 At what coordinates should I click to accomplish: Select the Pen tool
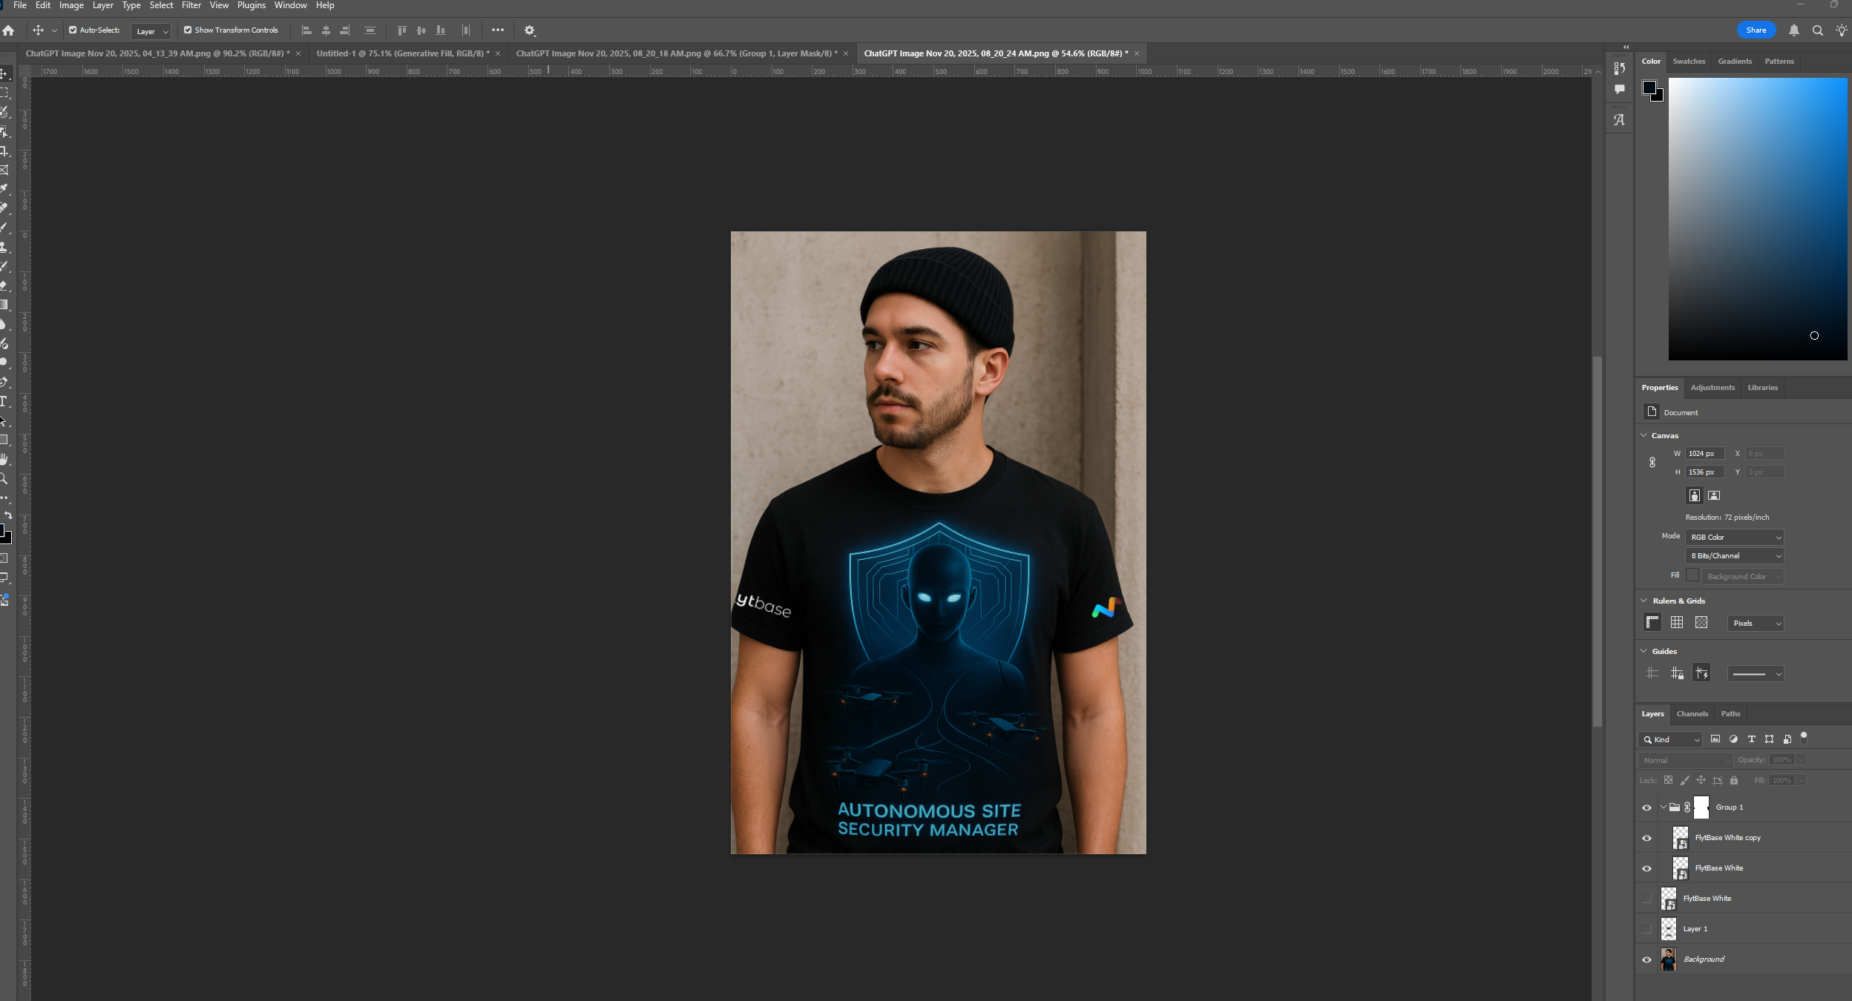pyautogui.click(x=4, y=382)
